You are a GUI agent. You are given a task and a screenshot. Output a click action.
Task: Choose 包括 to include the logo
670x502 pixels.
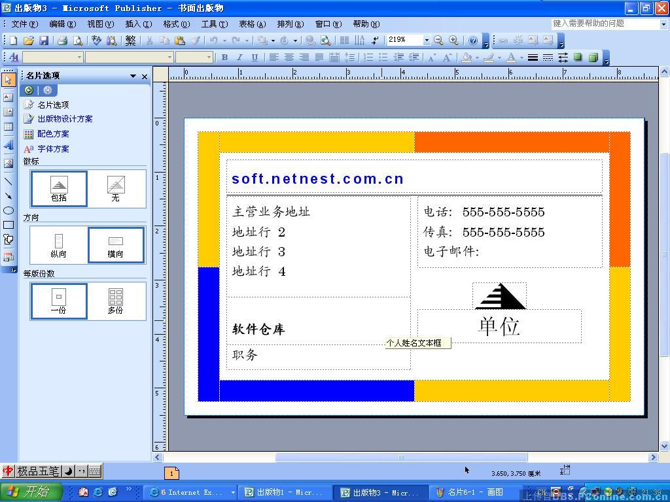tap(59, 189)
